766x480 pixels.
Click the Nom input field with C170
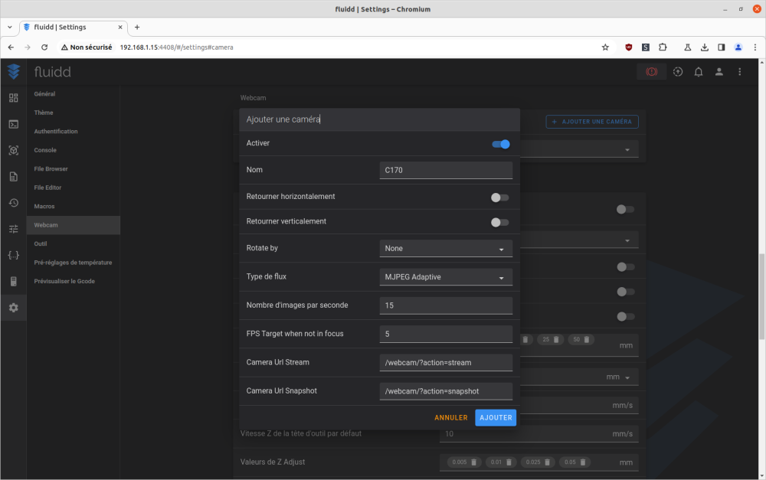[446, 170]
